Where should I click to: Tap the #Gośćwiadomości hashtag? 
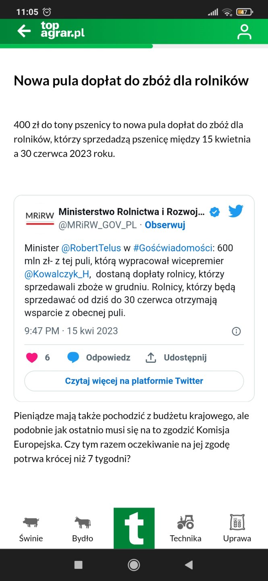coord(172,248)
